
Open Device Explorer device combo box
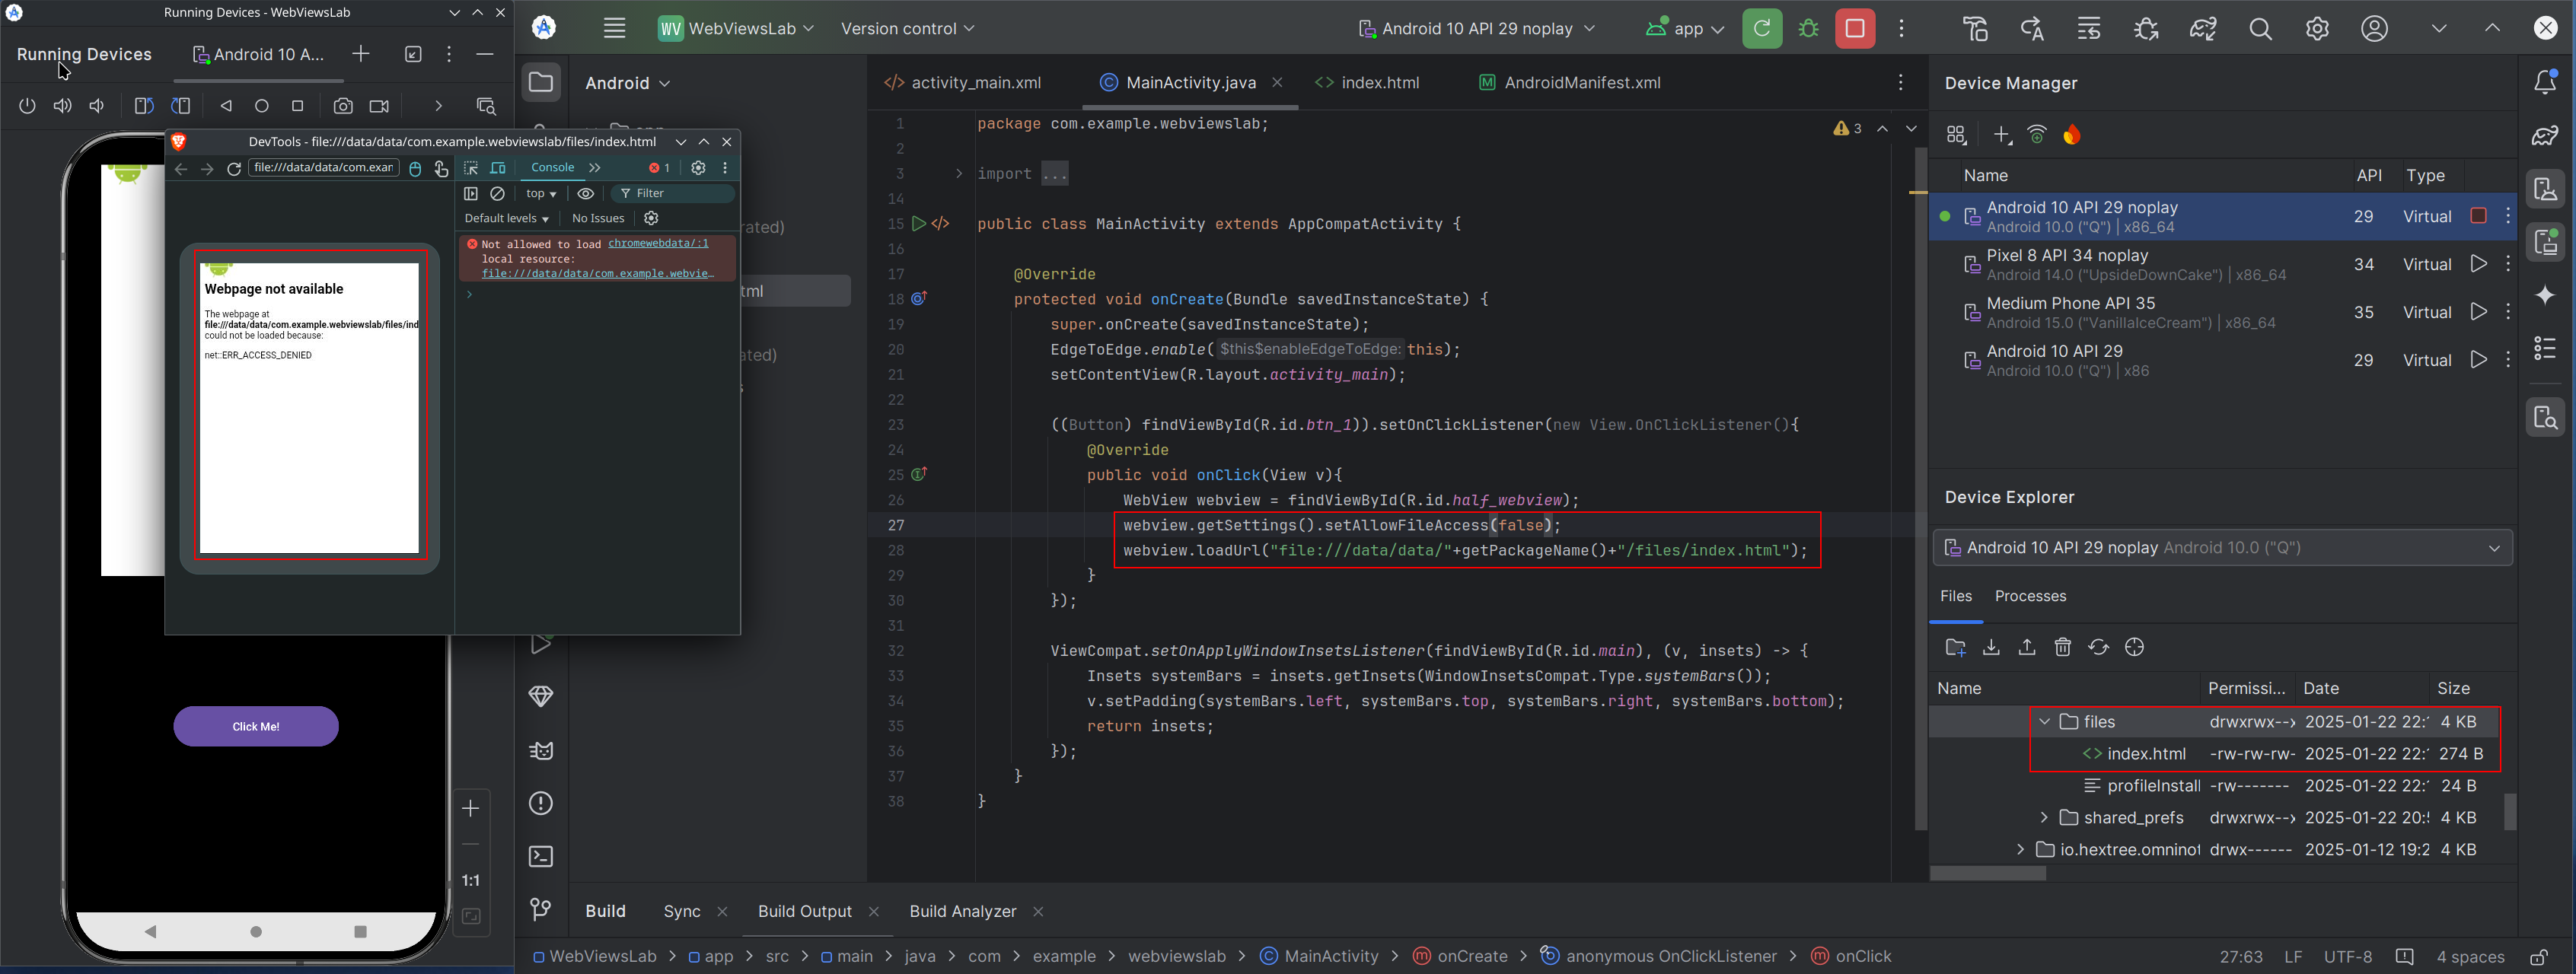click(x=2221, y=548)
